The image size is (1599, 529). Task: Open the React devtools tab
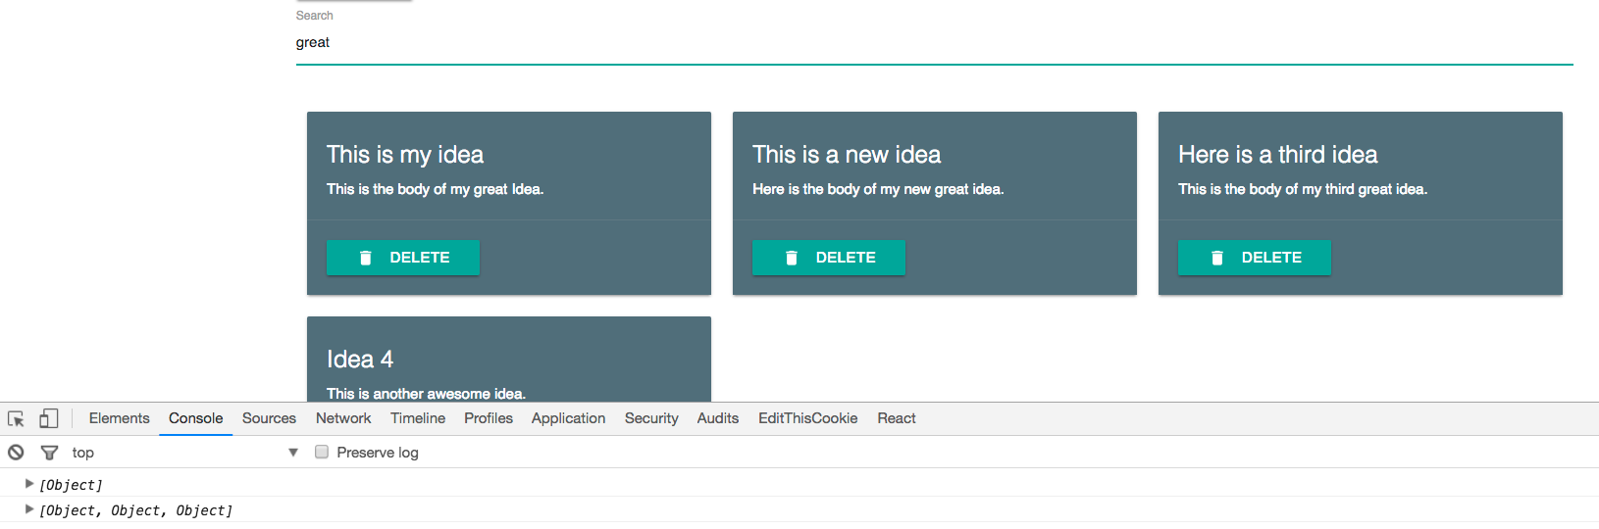[897, 418]
